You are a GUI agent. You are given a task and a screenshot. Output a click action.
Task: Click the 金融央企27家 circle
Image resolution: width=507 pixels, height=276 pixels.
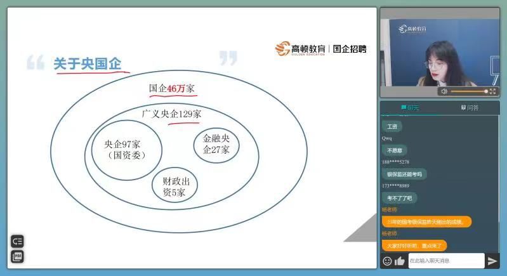click(x=216, y=144)
